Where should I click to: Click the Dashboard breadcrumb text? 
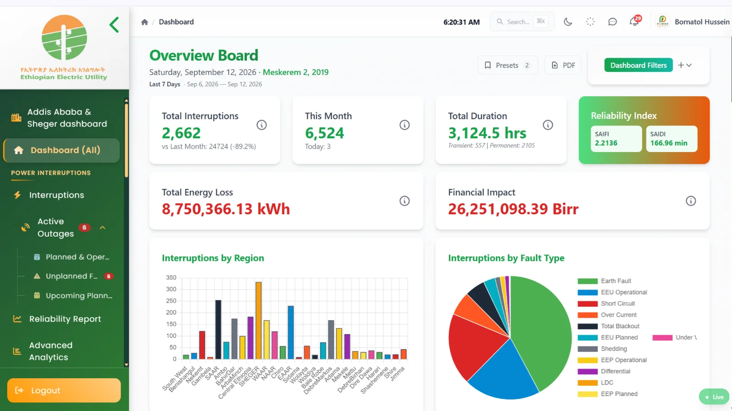point(176,22)
